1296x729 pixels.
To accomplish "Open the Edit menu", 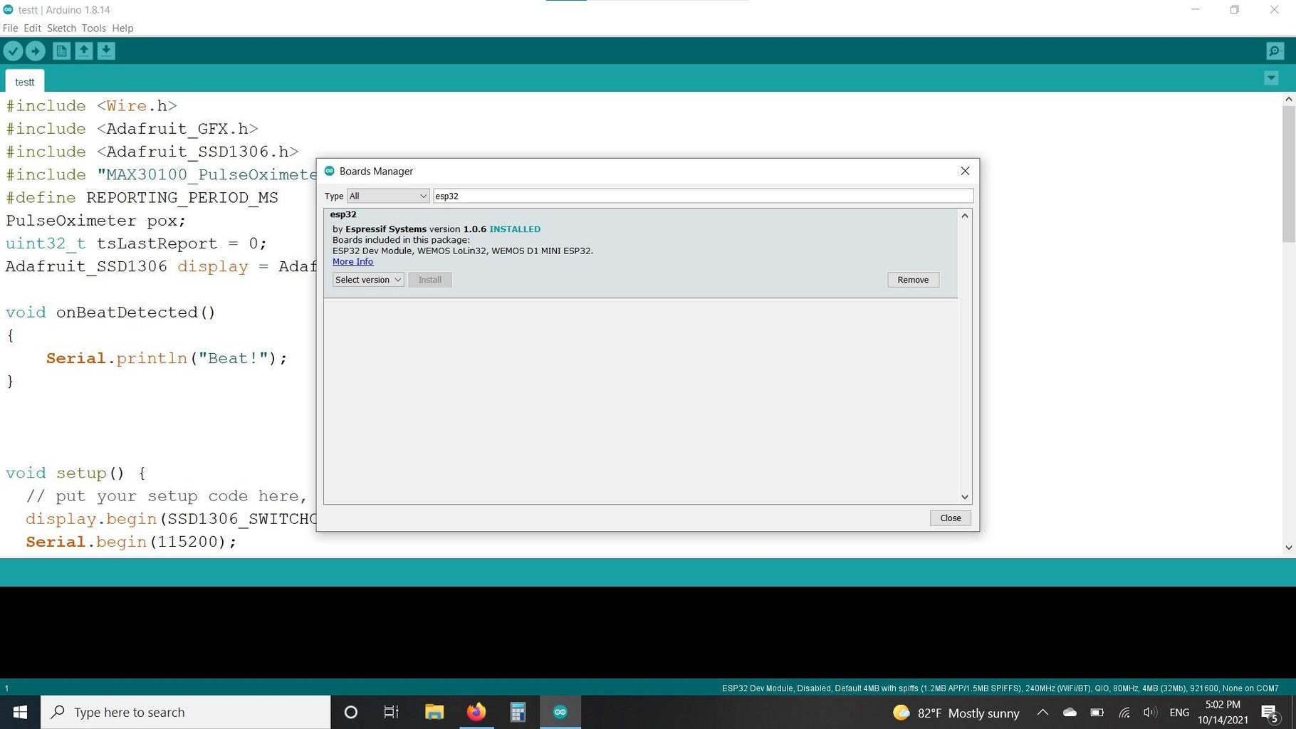I will tap(32, 28).
